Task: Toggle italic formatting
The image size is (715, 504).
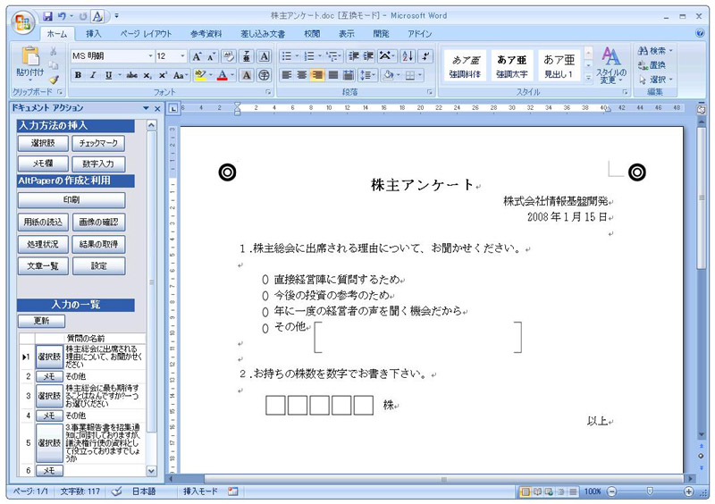Action: (x=93, y=75)
